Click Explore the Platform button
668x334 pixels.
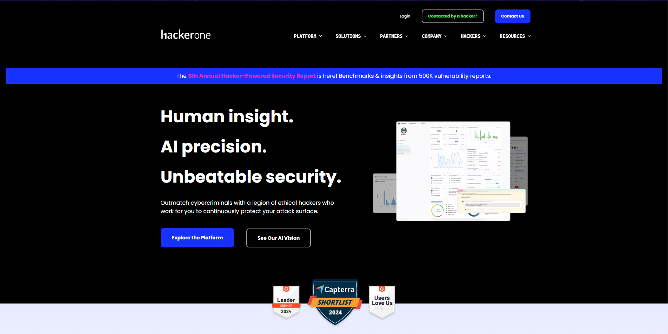197,238
